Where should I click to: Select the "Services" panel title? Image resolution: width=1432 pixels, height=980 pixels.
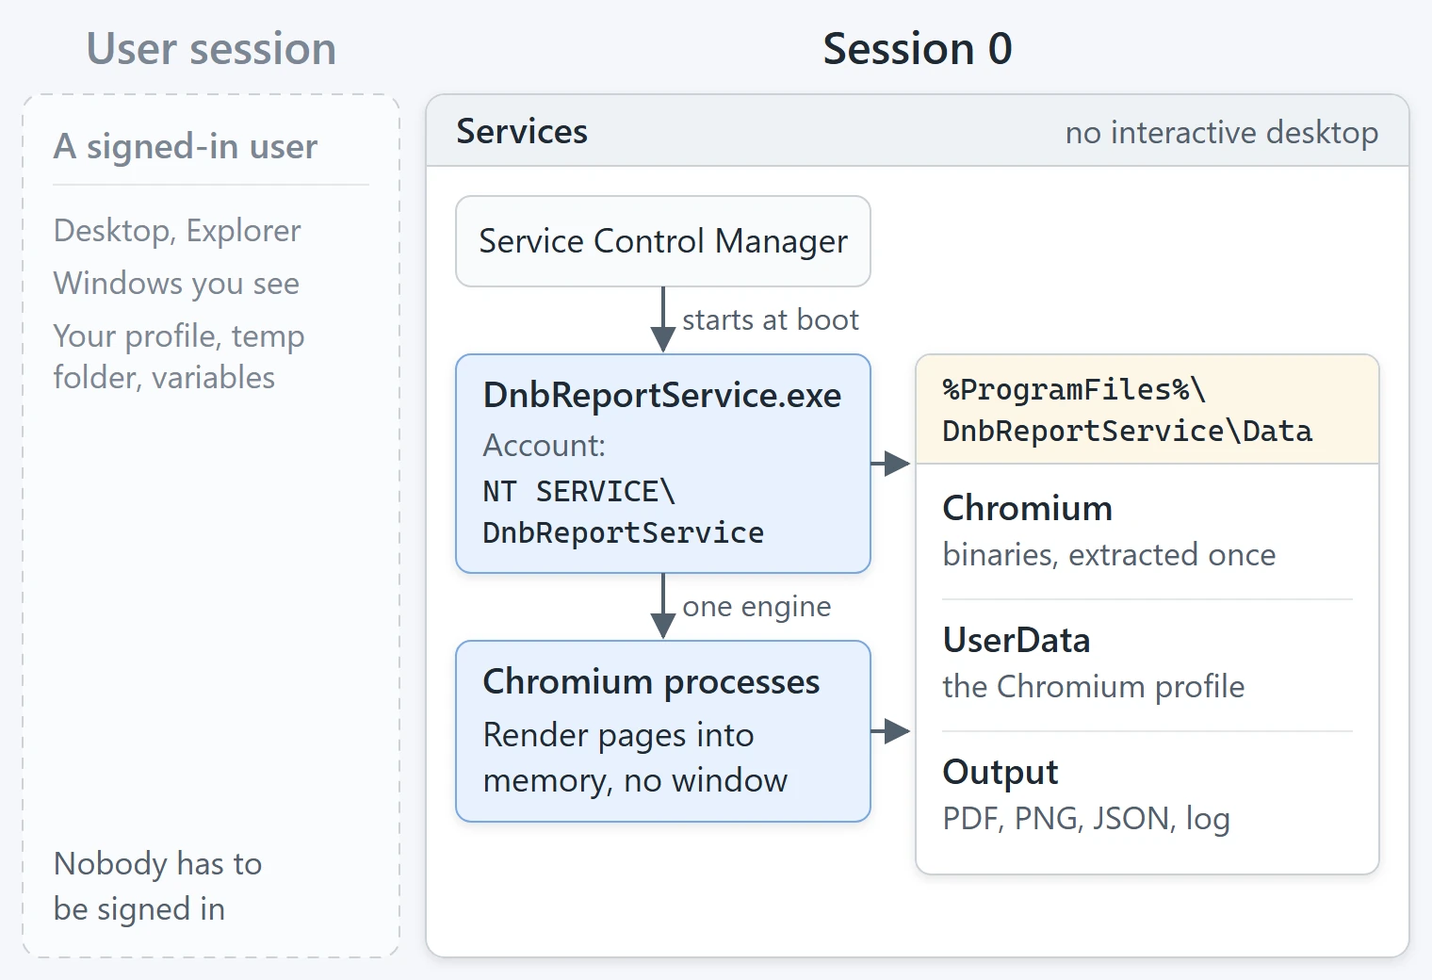pos(522,132)
